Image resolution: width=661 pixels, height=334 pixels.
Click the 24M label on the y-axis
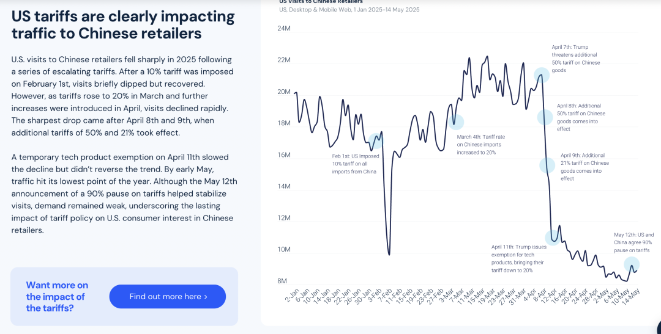tap(283, 29)
